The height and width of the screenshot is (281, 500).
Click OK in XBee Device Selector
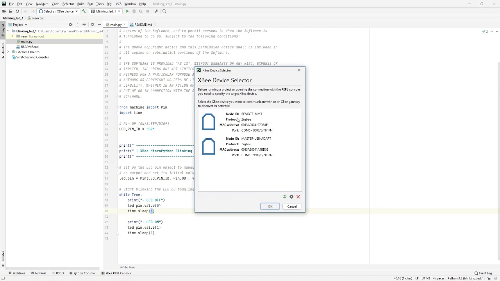(270, 206)
